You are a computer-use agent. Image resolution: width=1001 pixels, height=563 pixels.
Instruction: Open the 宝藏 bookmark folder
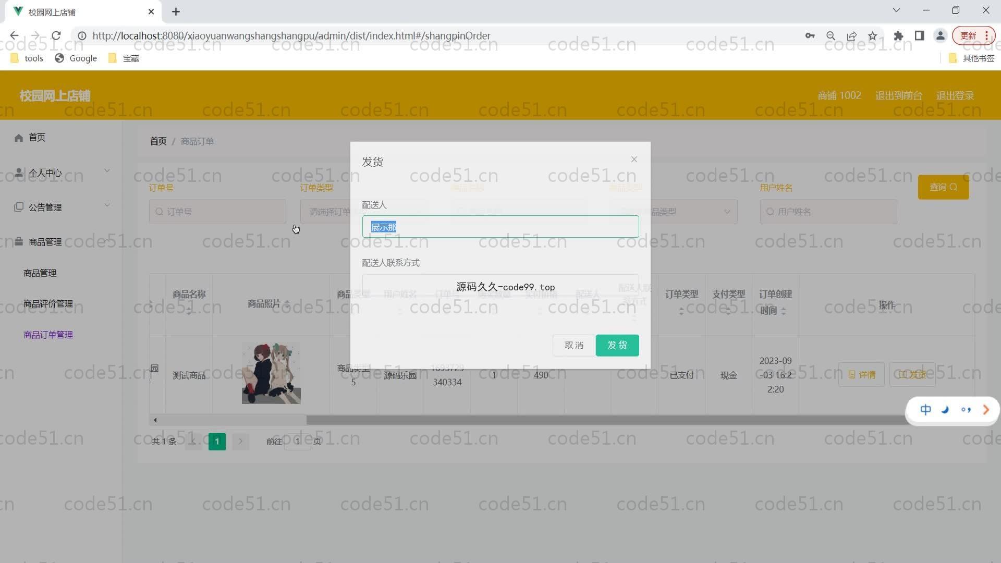(124, 58)
